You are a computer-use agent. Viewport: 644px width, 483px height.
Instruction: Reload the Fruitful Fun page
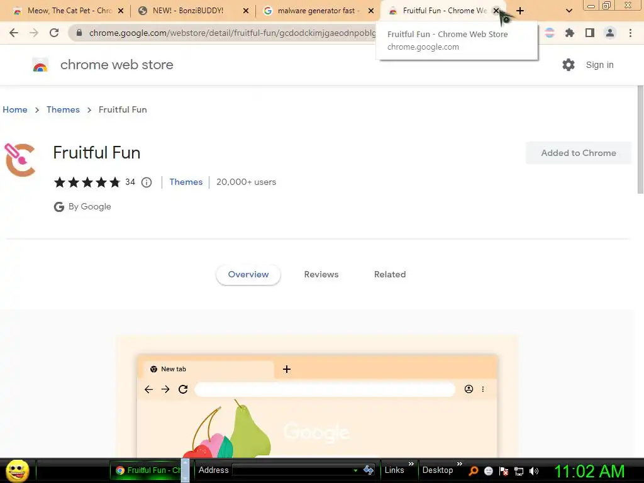pos(54,33)
